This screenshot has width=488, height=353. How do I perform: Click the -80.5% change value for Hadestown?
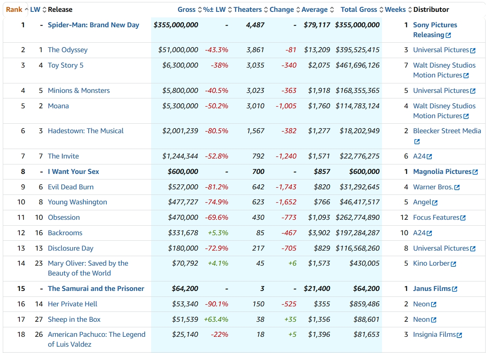point(217,131)
